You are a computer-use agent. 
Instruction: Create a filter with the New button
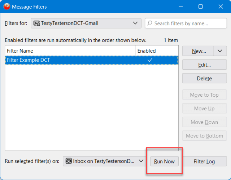198,51
